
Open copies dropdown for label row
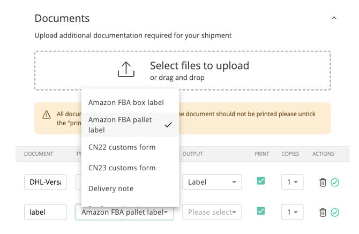(293, 212)
